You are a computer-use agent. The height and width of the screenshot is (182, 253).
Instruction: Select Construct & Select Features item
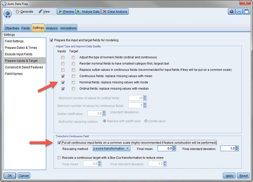(x=25, y=67)
